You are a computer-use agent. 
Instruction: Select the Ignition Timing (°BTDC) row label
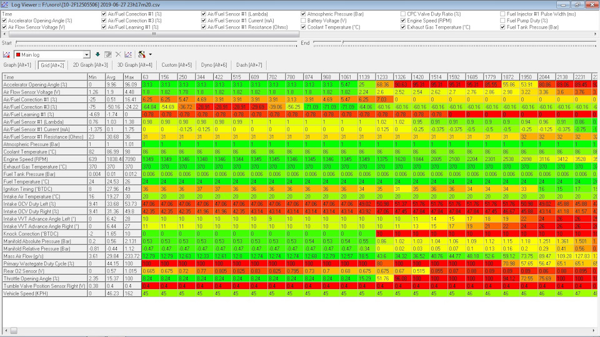point(45,188)
